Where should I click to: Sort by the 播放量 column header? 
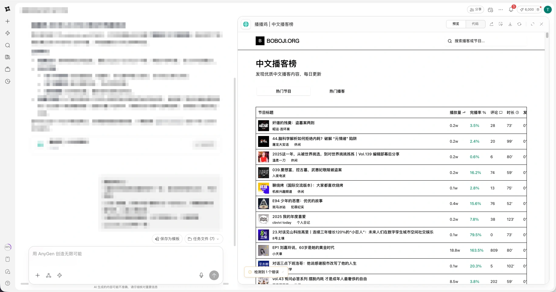pyautogui.click(x=457, y=113)
